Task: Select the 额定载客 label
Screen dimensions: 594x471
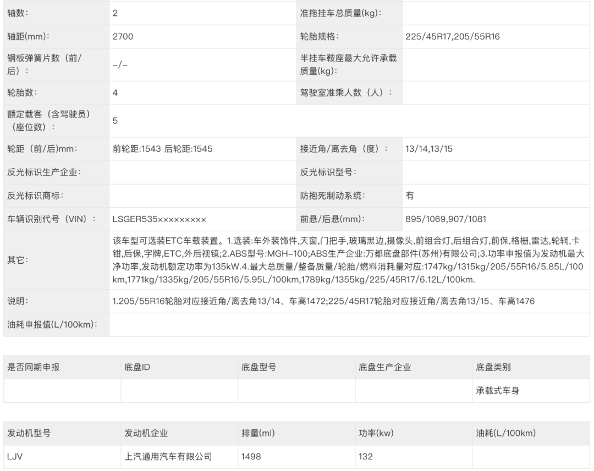Action: (49, 120)
